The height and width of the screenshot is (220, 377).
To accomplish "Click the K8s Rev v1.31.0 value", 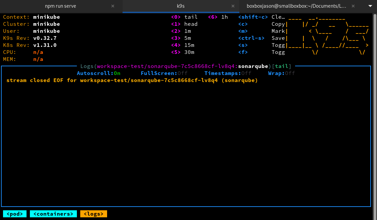I will pyautogui.click(x=45, y=45).
